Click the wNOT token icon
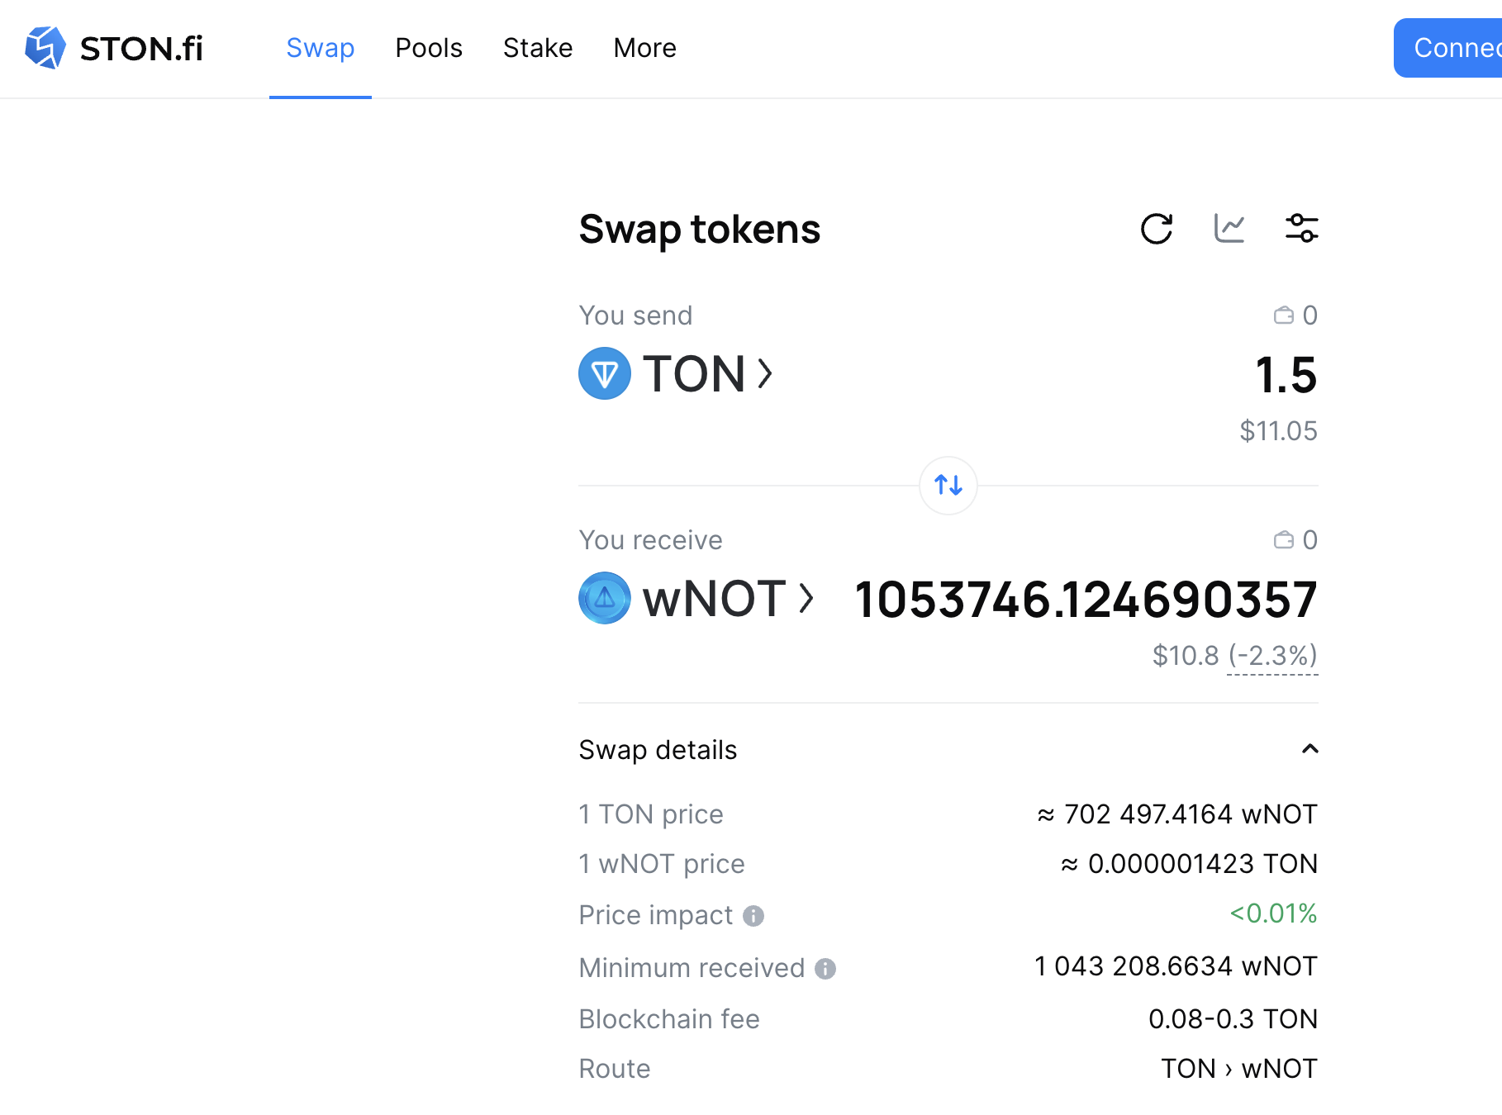Image resolution: width=1502 pixels, height=1115 pixels. 605,598
